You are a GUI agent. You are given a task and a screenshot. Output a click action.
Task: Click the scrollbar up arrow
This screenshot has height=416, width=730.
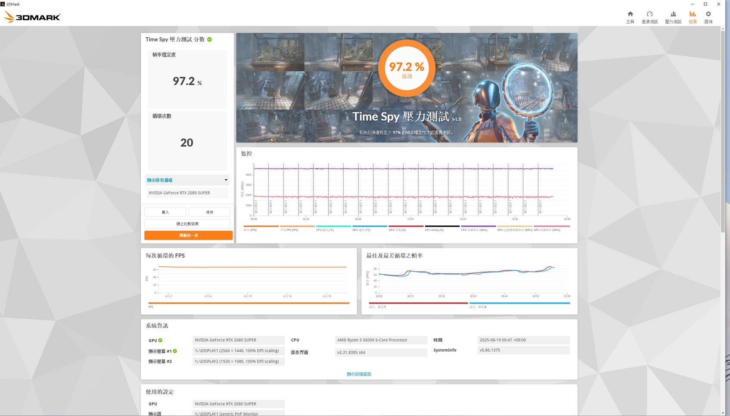tap(723, 29)
